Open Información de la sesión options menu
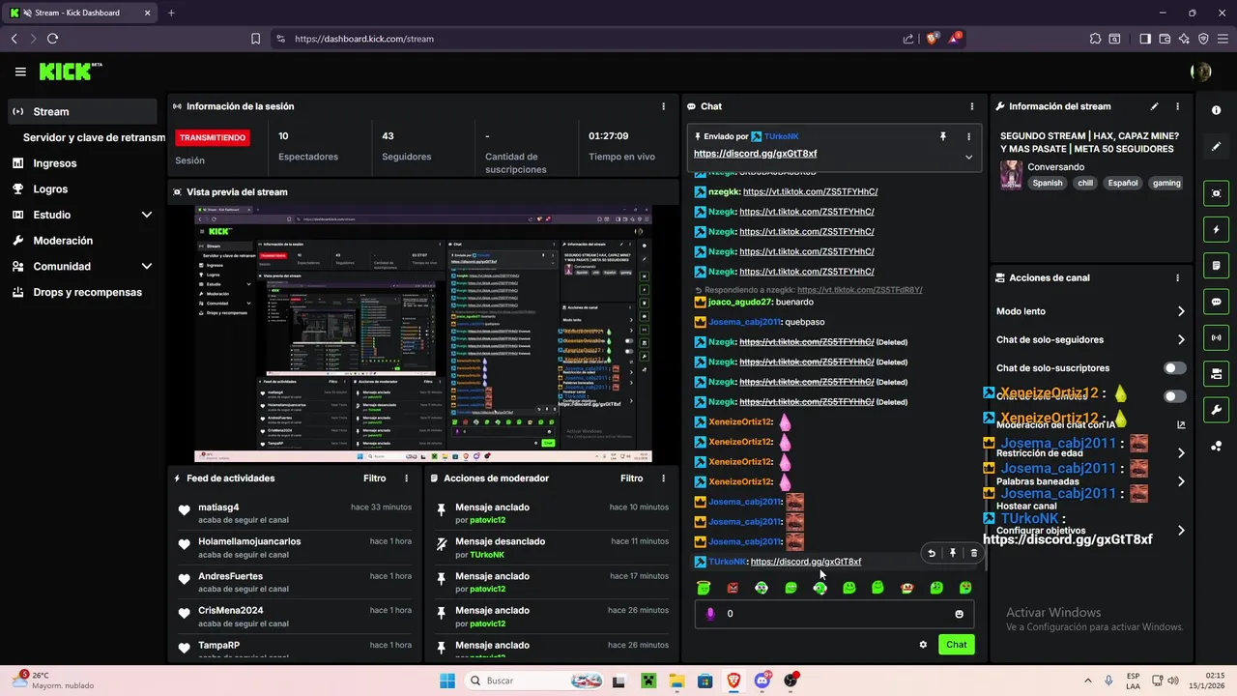This screenshot has height=696, width=1237. (x=663, y=106)
